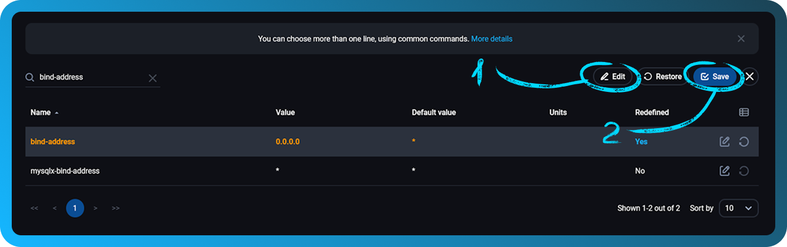787x247 pixels.
Task: Click the edit pencil icon for bind-address row
Action: (x=725, y=142)
